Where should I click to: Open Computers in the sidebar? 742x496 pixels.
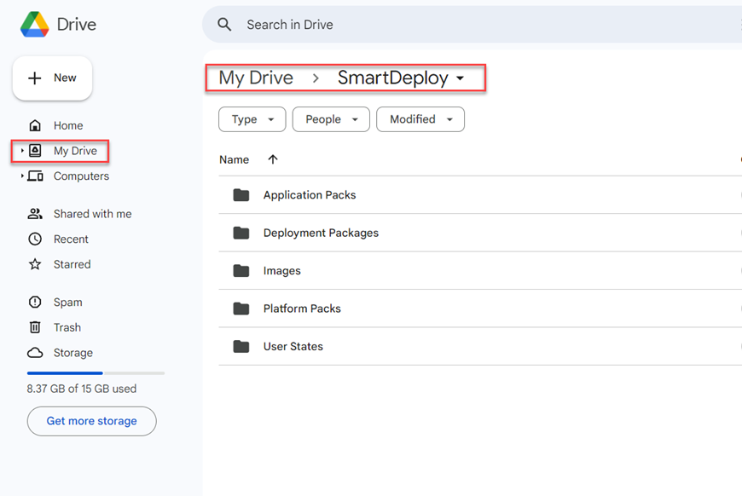coord(81,176)
